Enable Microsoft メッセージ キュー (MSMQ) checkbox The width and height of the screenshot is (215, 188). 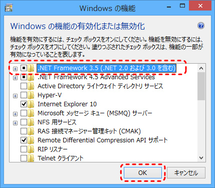tap(24, 113)
